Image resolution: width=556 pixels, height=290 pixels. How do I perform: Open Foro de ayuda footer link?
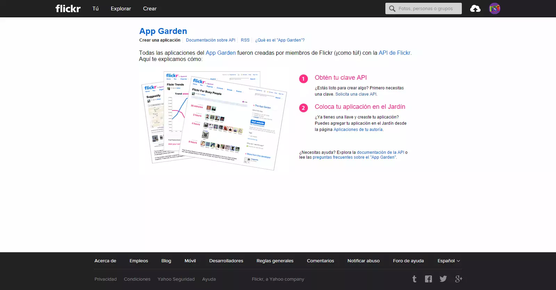408,261
